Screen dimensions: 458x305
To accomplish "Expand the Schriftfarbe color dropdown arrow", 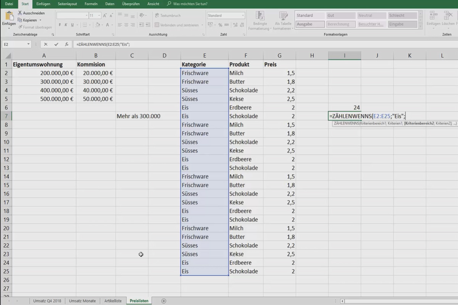I will (x=111, y=25).
